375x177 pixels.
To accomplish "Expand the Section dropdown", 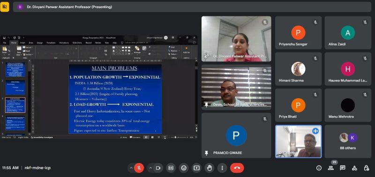I will (28, 54).
